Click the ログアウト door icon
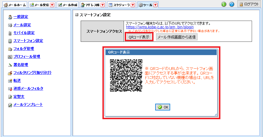The width and height of the screenshot is (263, 137). [x=241, y=4]
